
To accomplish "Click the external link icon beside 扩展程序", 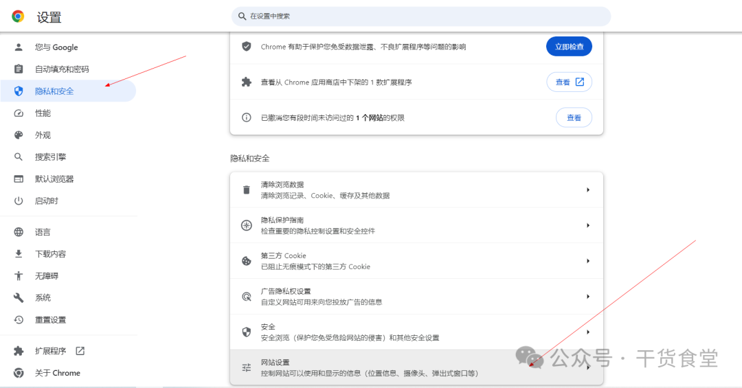I will pos(80,351).
